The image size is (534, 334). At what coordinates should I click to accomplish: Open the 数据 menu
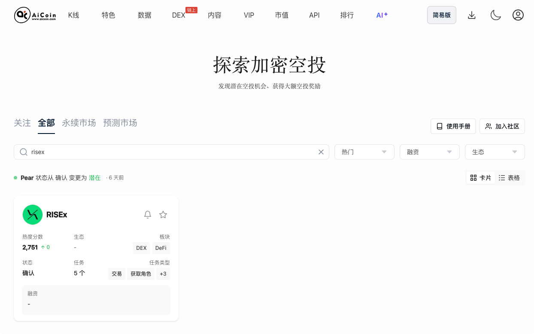[145, 15]
